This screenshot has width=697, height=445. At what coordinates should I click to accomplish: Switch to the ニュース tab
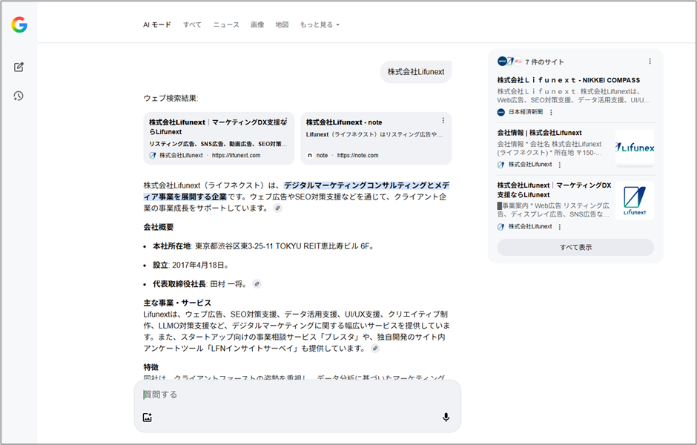[x=226, y=24]
